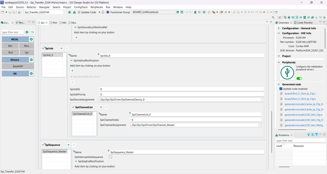Collapse SpiDeviceEcucPartitionRef section
The height and width of the screenshot is (174, 327).
(x=76, y=28)
